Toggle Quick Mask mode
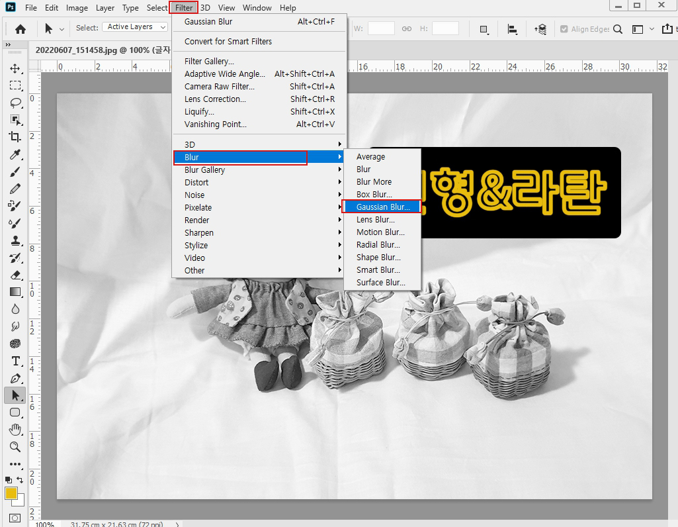 click(15, 518)
